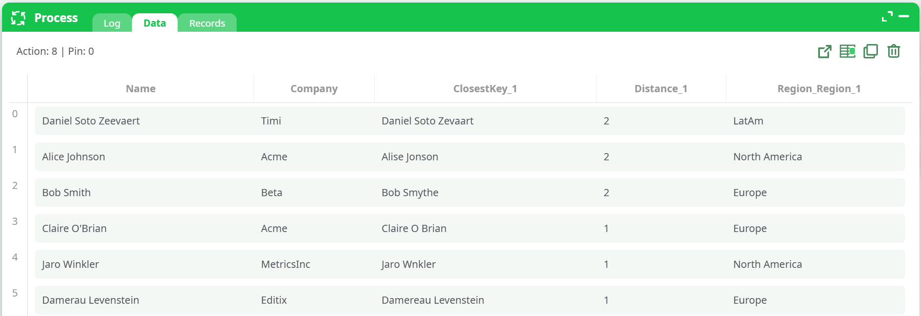Copy the table data using the copy icon
Image resolution: width=921 pixels, height=316 pixels.
870,51
